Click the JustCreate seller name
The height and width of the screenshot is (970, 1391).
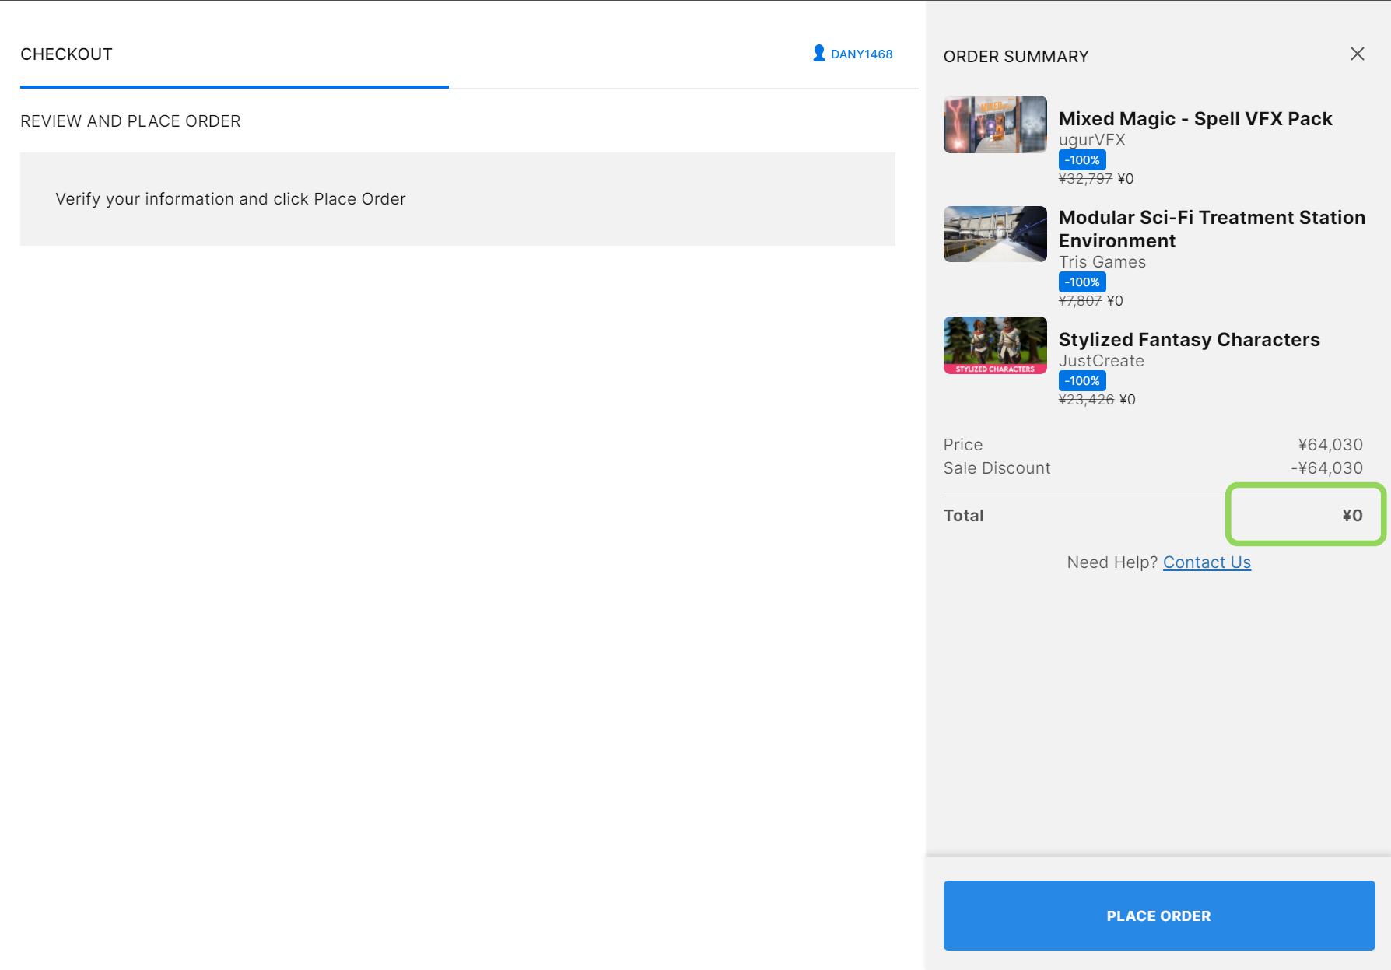pyautogui.click(x=1101, y=361)
